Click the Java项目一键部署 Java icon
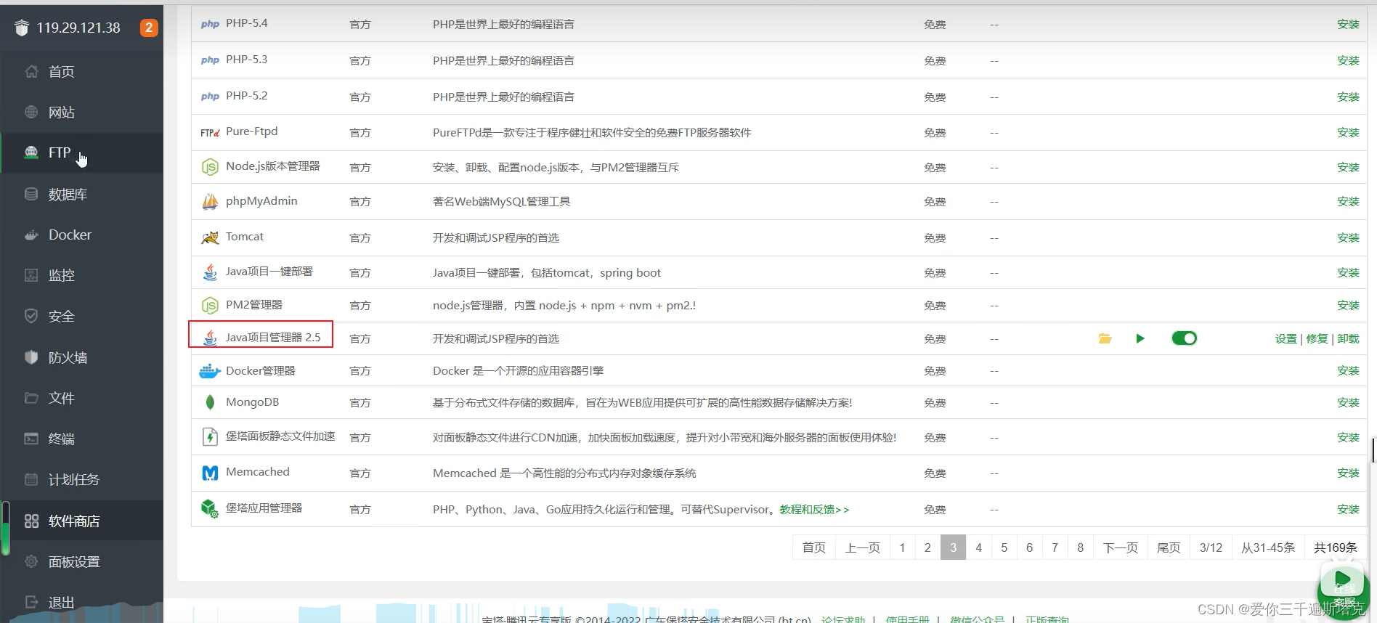Viewport: 1377px width, 623px height. click(210, 272)
